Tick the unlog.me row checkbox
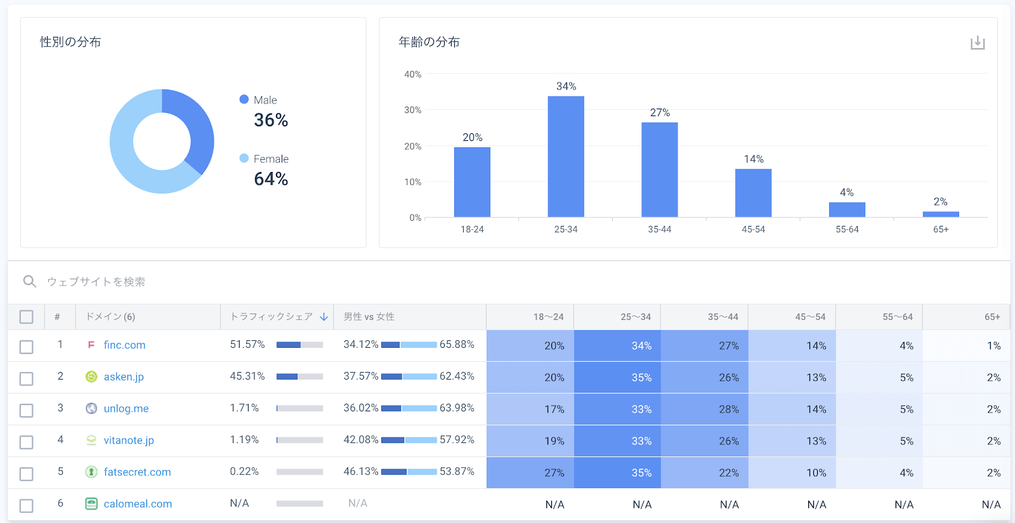Viewport: 1015px width, 523px height. [x=27, y=411]
